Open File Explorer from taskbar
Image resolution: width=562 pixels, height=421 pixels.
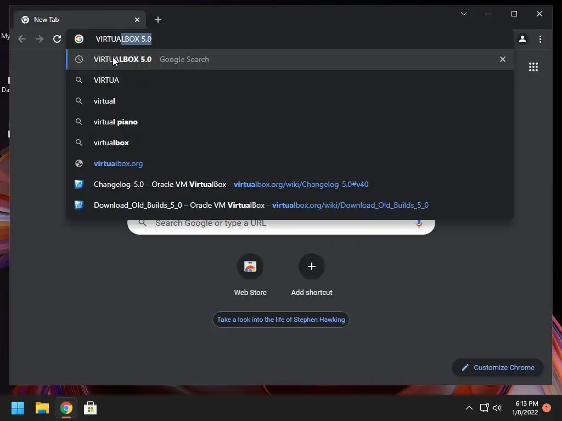42,408
